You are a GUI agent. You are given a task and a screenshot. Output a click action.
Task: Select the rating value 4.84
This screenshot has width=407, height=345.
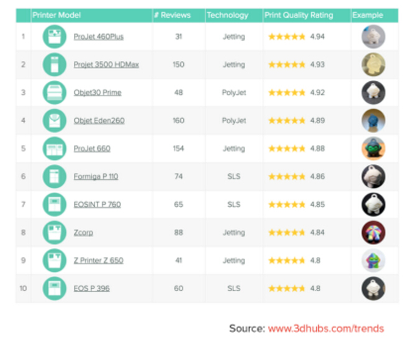(x=317, y=233)
